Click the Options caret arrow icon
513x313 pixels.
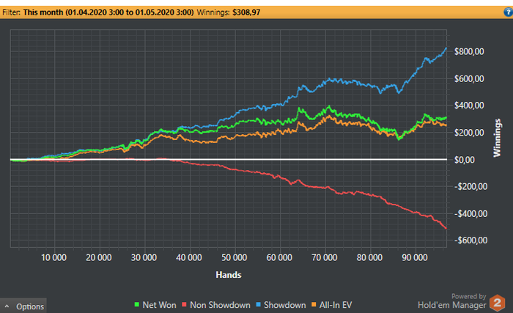[7, 306]
